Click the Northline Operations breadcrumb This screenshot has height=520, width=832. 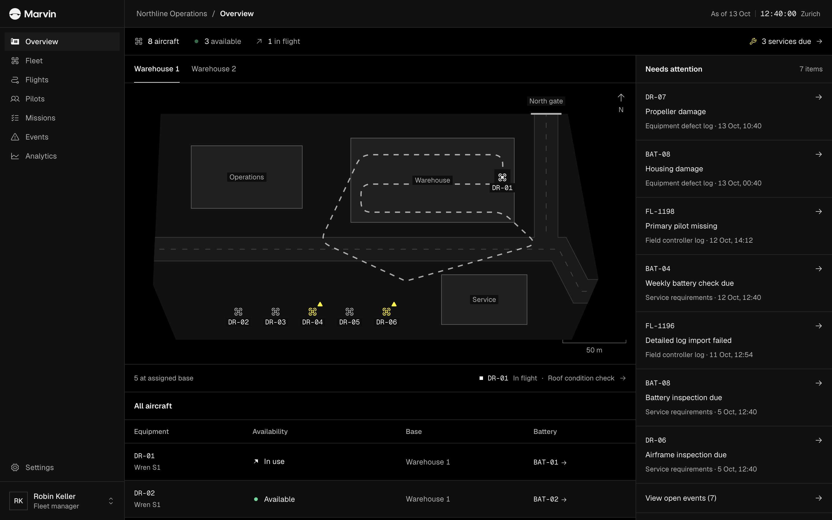pos(172,14)
